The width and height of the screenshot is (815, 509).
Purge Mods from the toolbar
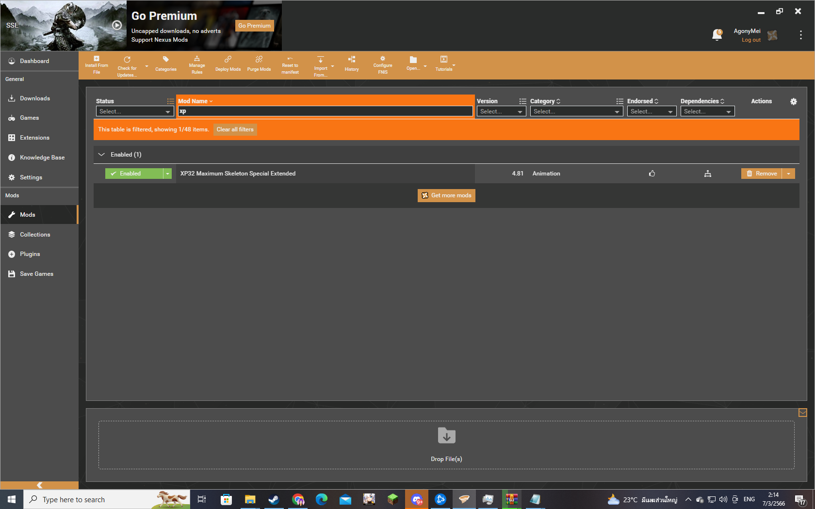tap(259, 64)
